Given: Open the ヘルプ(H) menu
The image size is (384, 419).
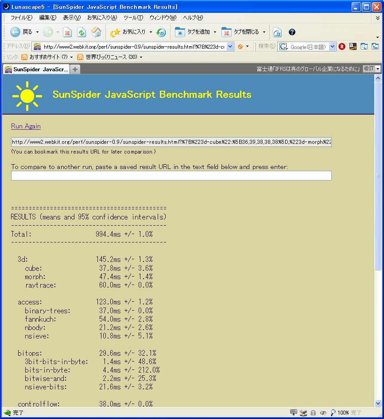Looking at the screenshot, I should pos(193,18).
